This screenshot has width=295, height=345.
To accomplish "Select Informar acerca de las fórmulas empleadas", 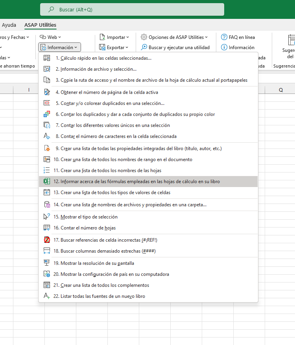I will [148, 182].
